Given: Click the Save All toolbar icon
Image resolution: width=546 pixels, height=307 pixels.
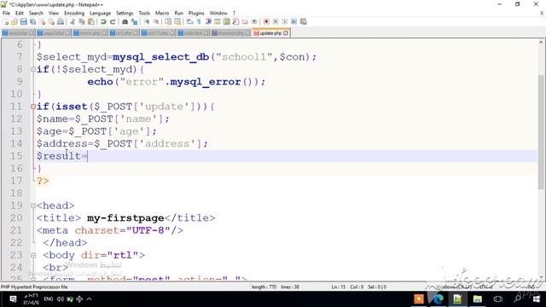Looking at the screenshot, I should point(32,21).
